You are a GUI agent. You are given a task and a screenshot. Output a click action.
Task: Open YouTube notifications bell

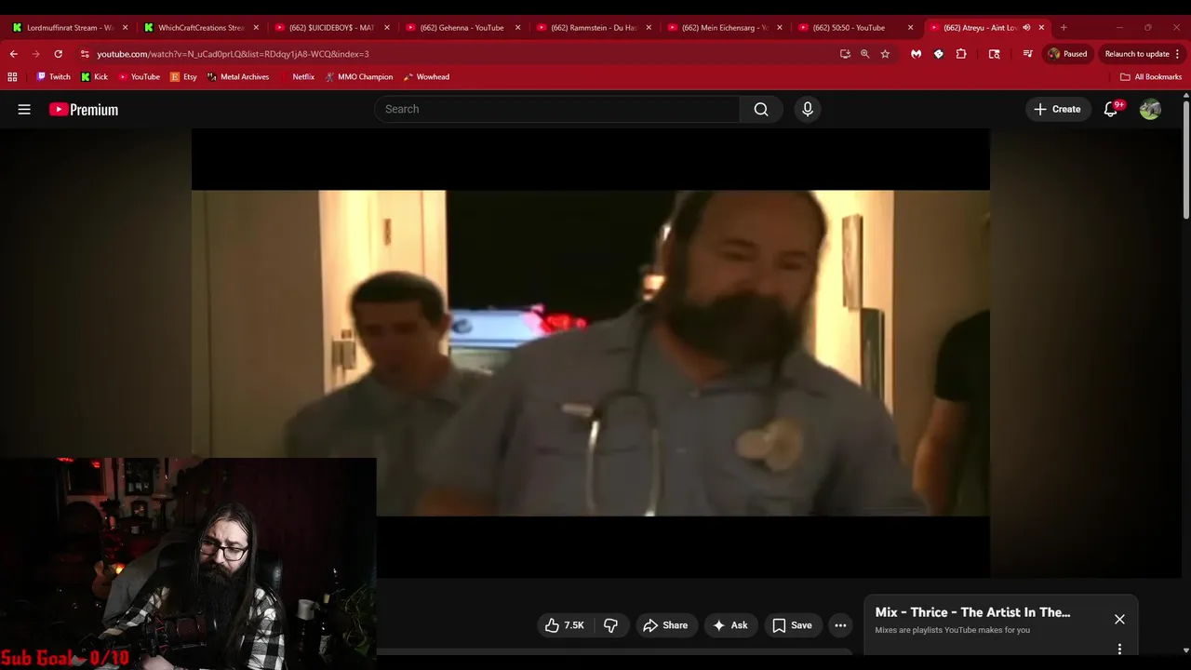pos(1110,109)
